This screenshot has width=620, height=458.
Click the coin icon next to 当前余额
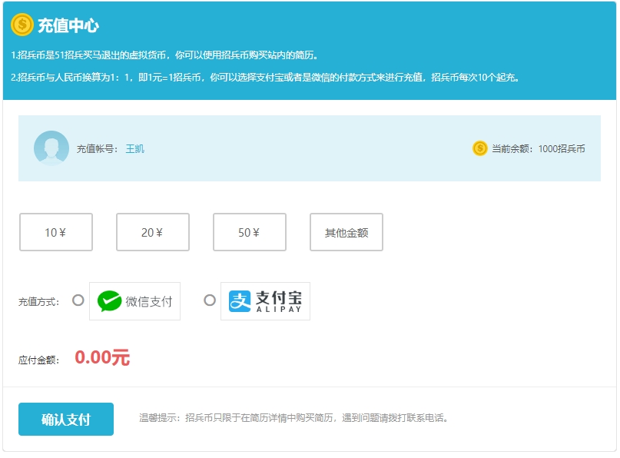(480, 148)
